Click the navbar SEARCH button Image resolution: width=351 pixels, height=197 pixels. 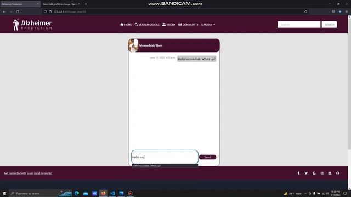329,25
